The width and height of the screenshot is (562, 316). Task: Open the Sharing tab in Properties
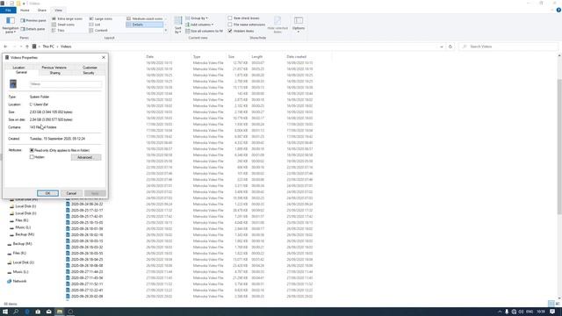[54, 73]
